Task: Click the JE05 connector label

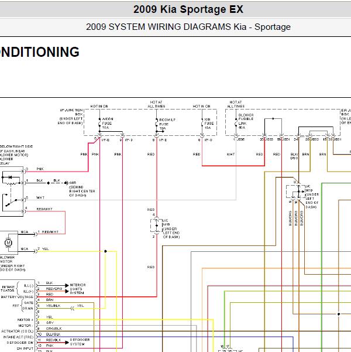Action: click(240, 139)
